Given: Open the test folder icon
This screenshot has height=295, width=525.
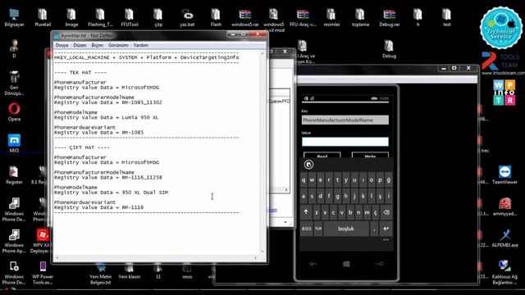Looking at the screenshot, I should (x=446, y=18).
